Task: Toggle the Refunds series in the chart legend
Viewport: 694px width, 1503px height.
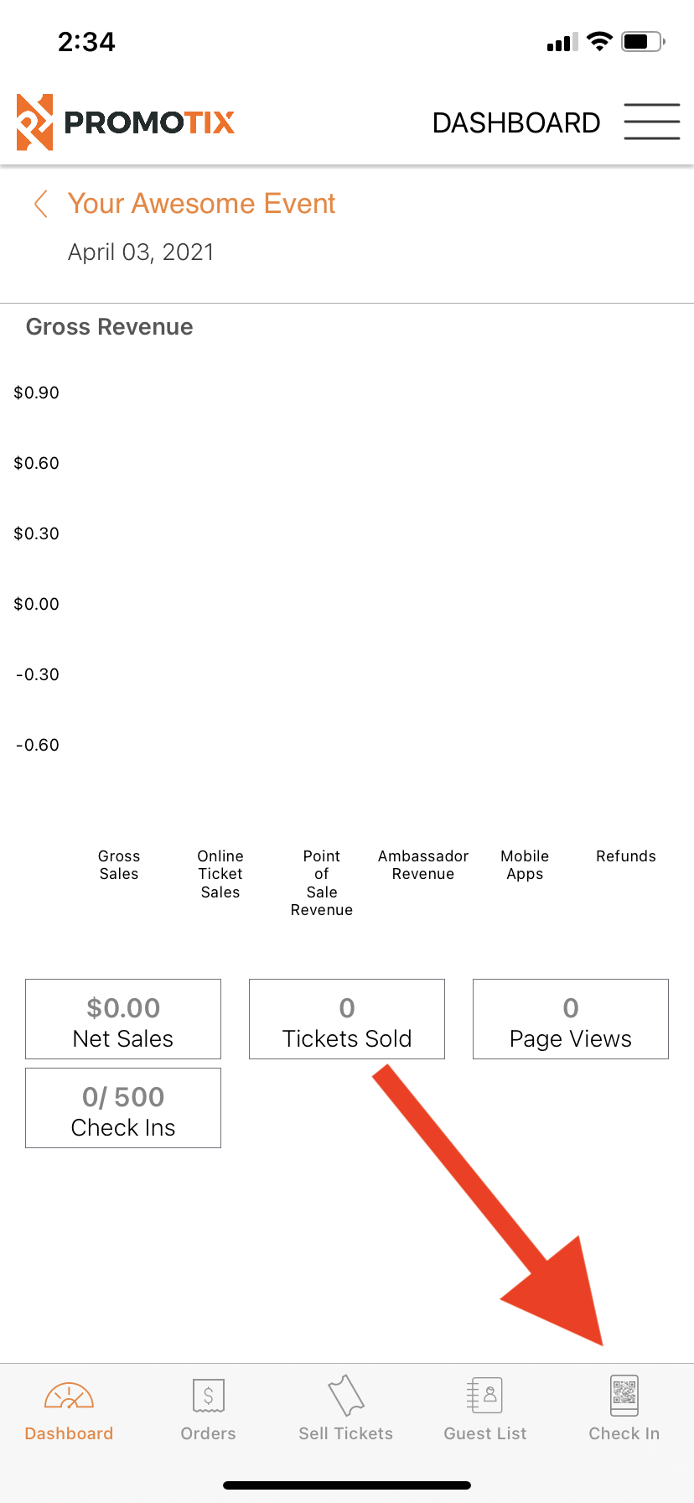Action: (625, 856)
